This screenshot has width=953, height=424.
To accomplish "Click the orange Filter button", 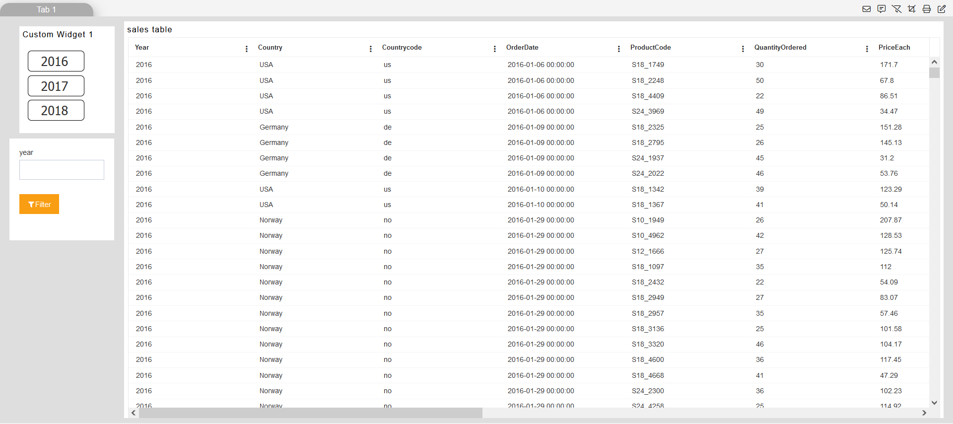I will point(39,204).
